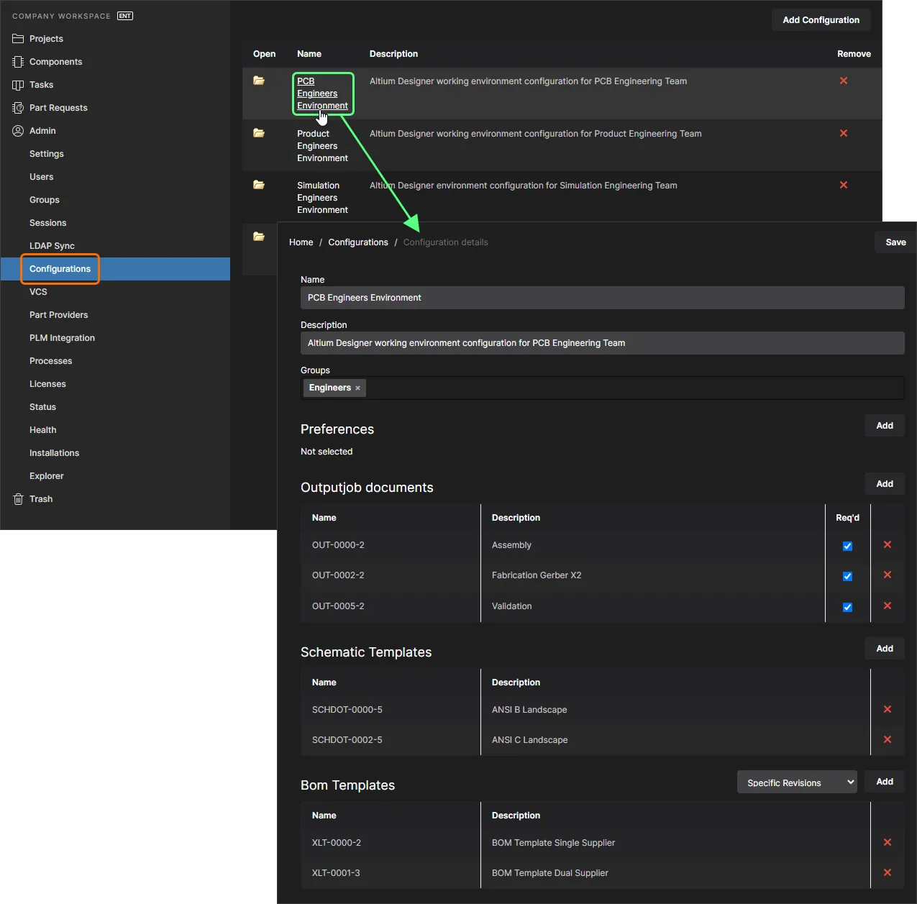Select Product Engineers Environment name

[x=322, y=146]
